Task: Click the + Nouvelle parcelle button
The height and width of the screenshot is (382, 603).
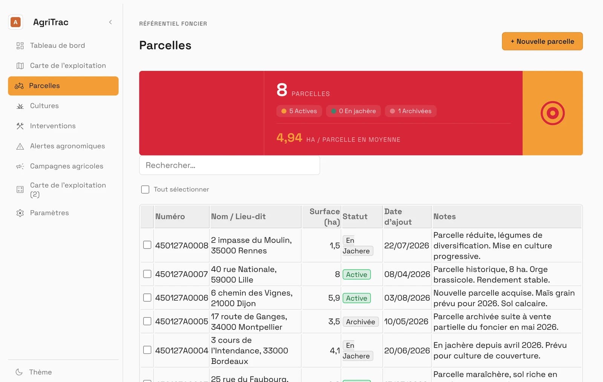Action: point(542,41)
